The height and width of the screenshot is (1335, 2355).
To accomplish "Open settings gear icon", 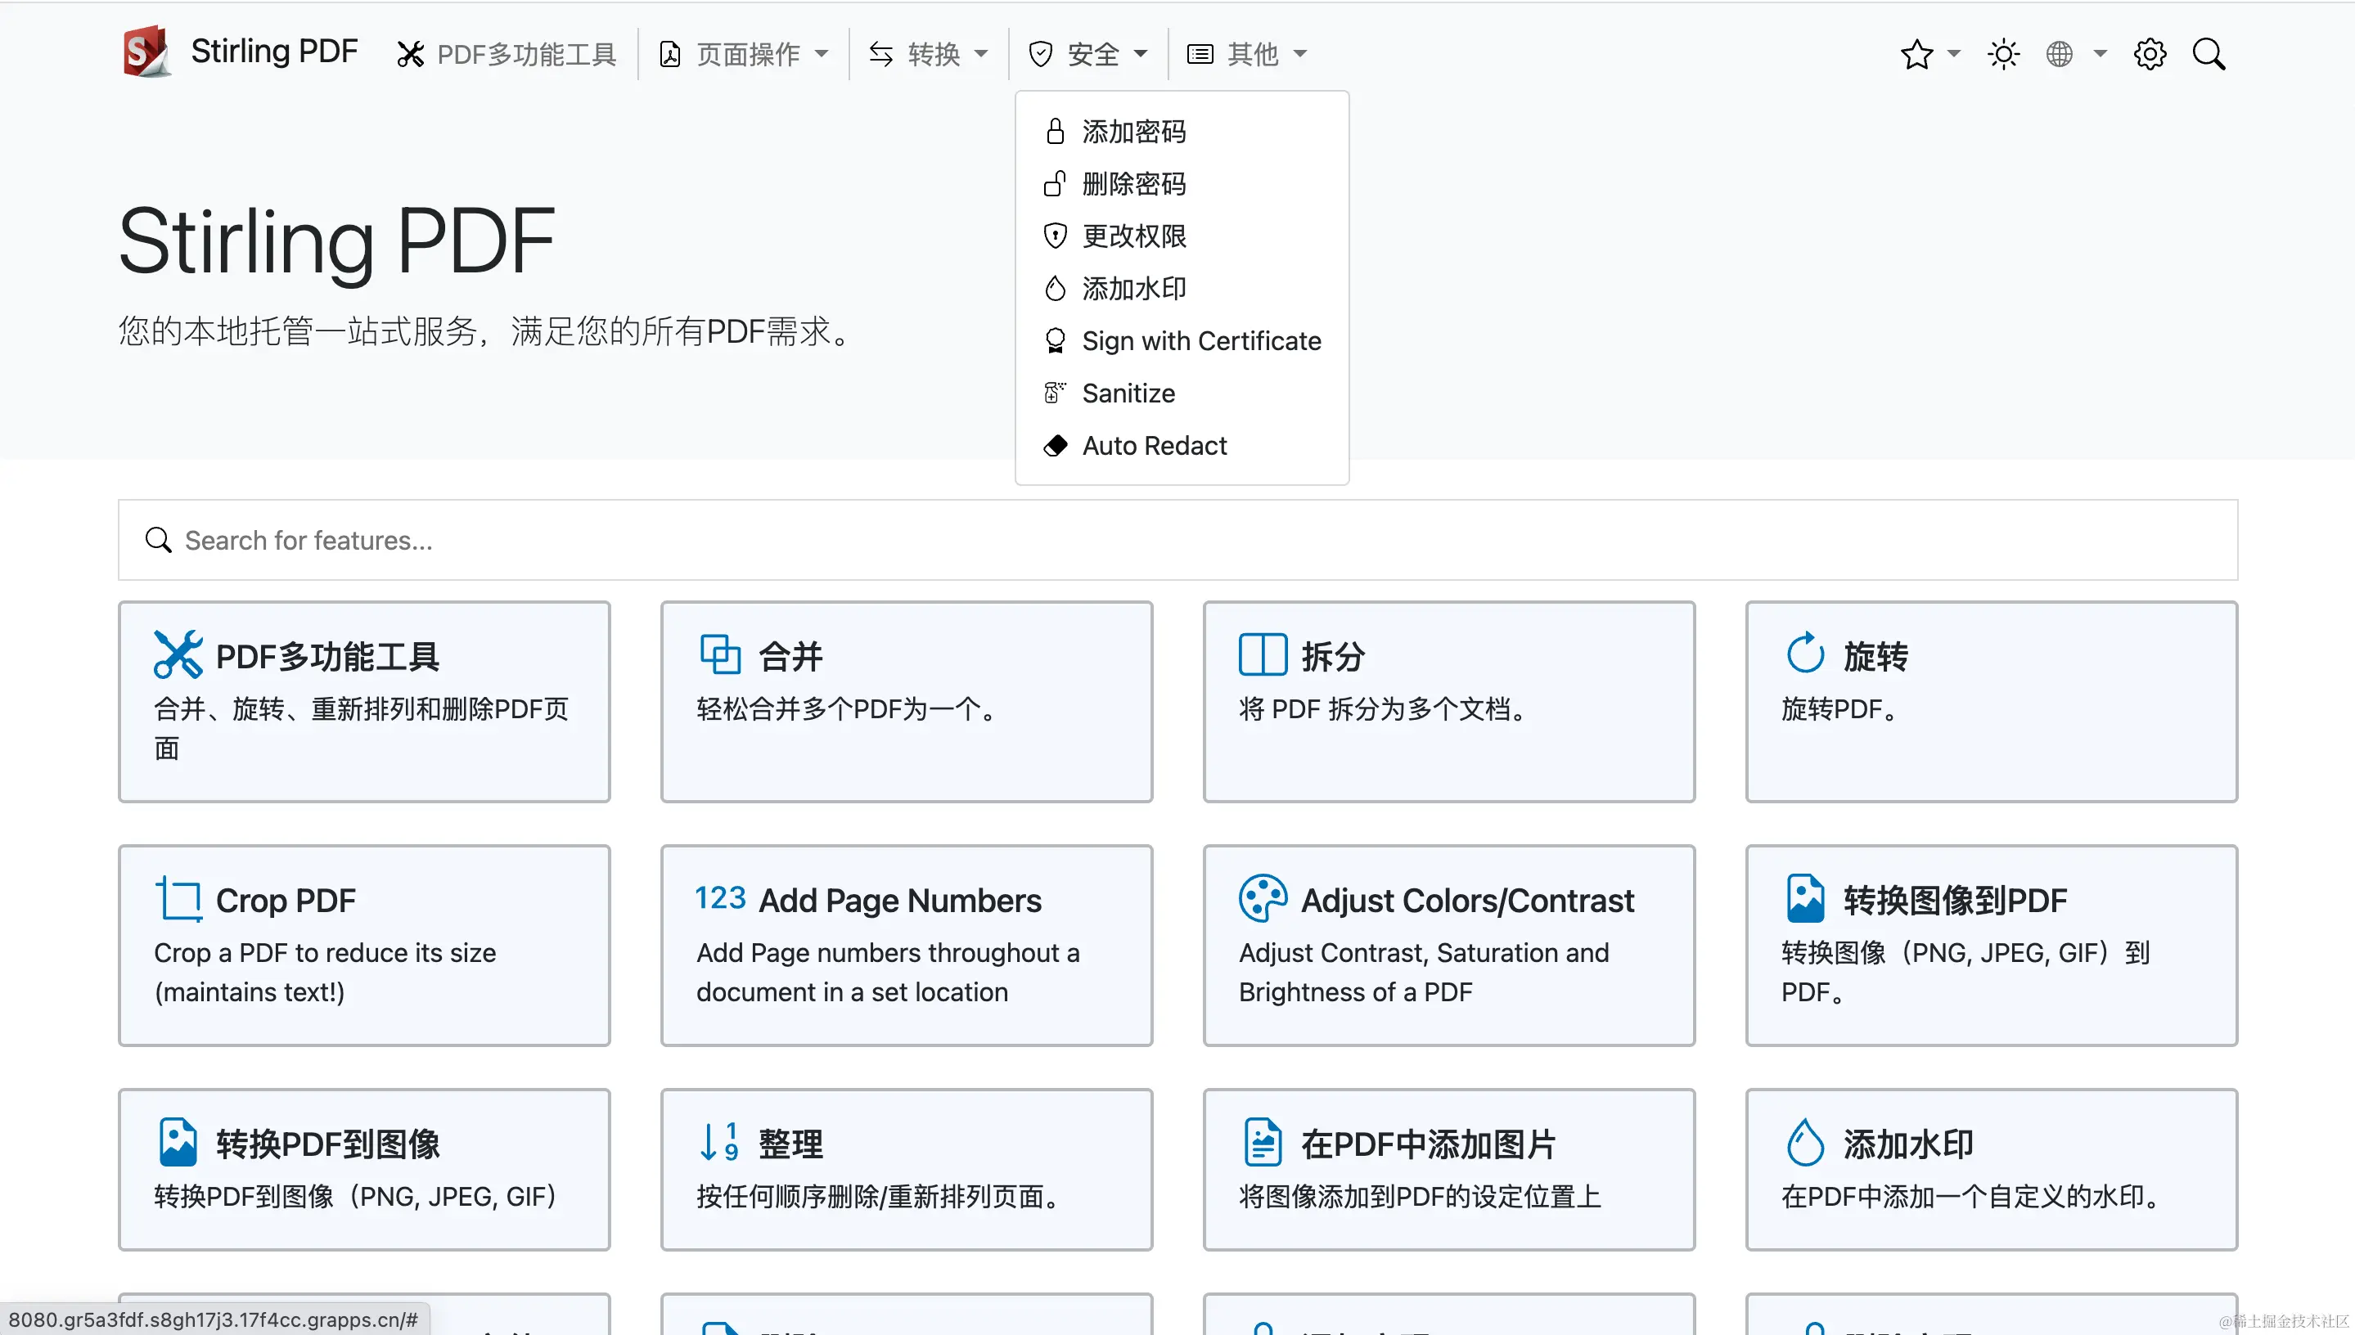I will pyautogui.click(x=2150, y=54).
